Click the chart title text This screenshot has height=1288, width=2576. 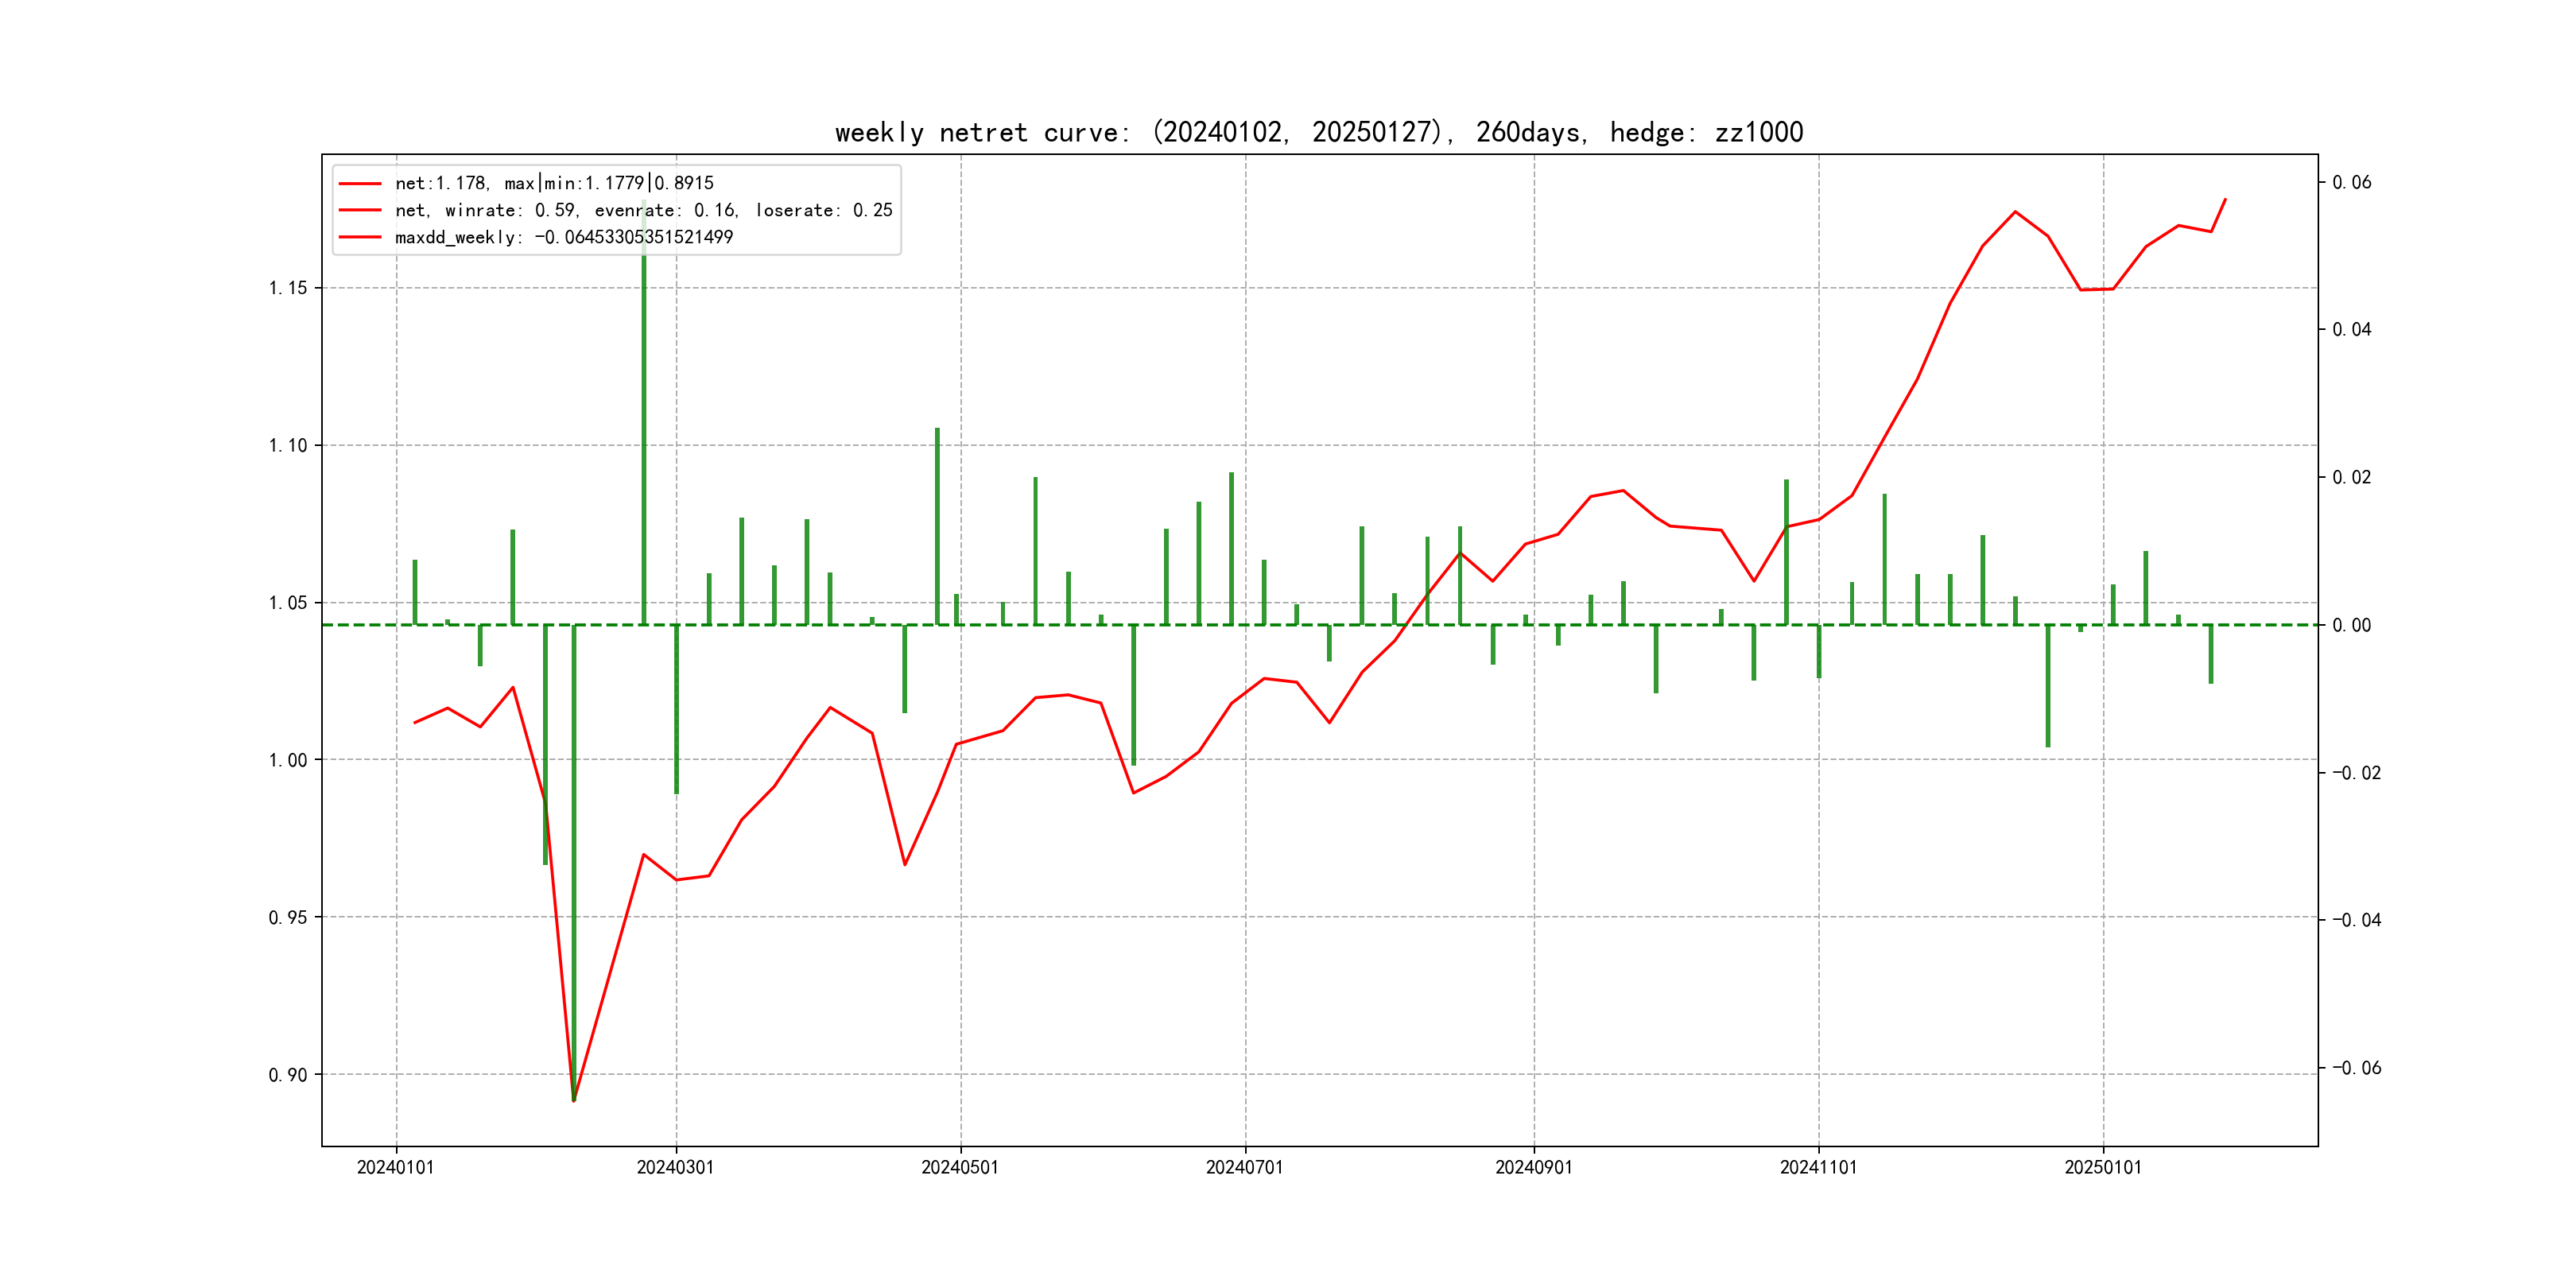coord(1318,132)
